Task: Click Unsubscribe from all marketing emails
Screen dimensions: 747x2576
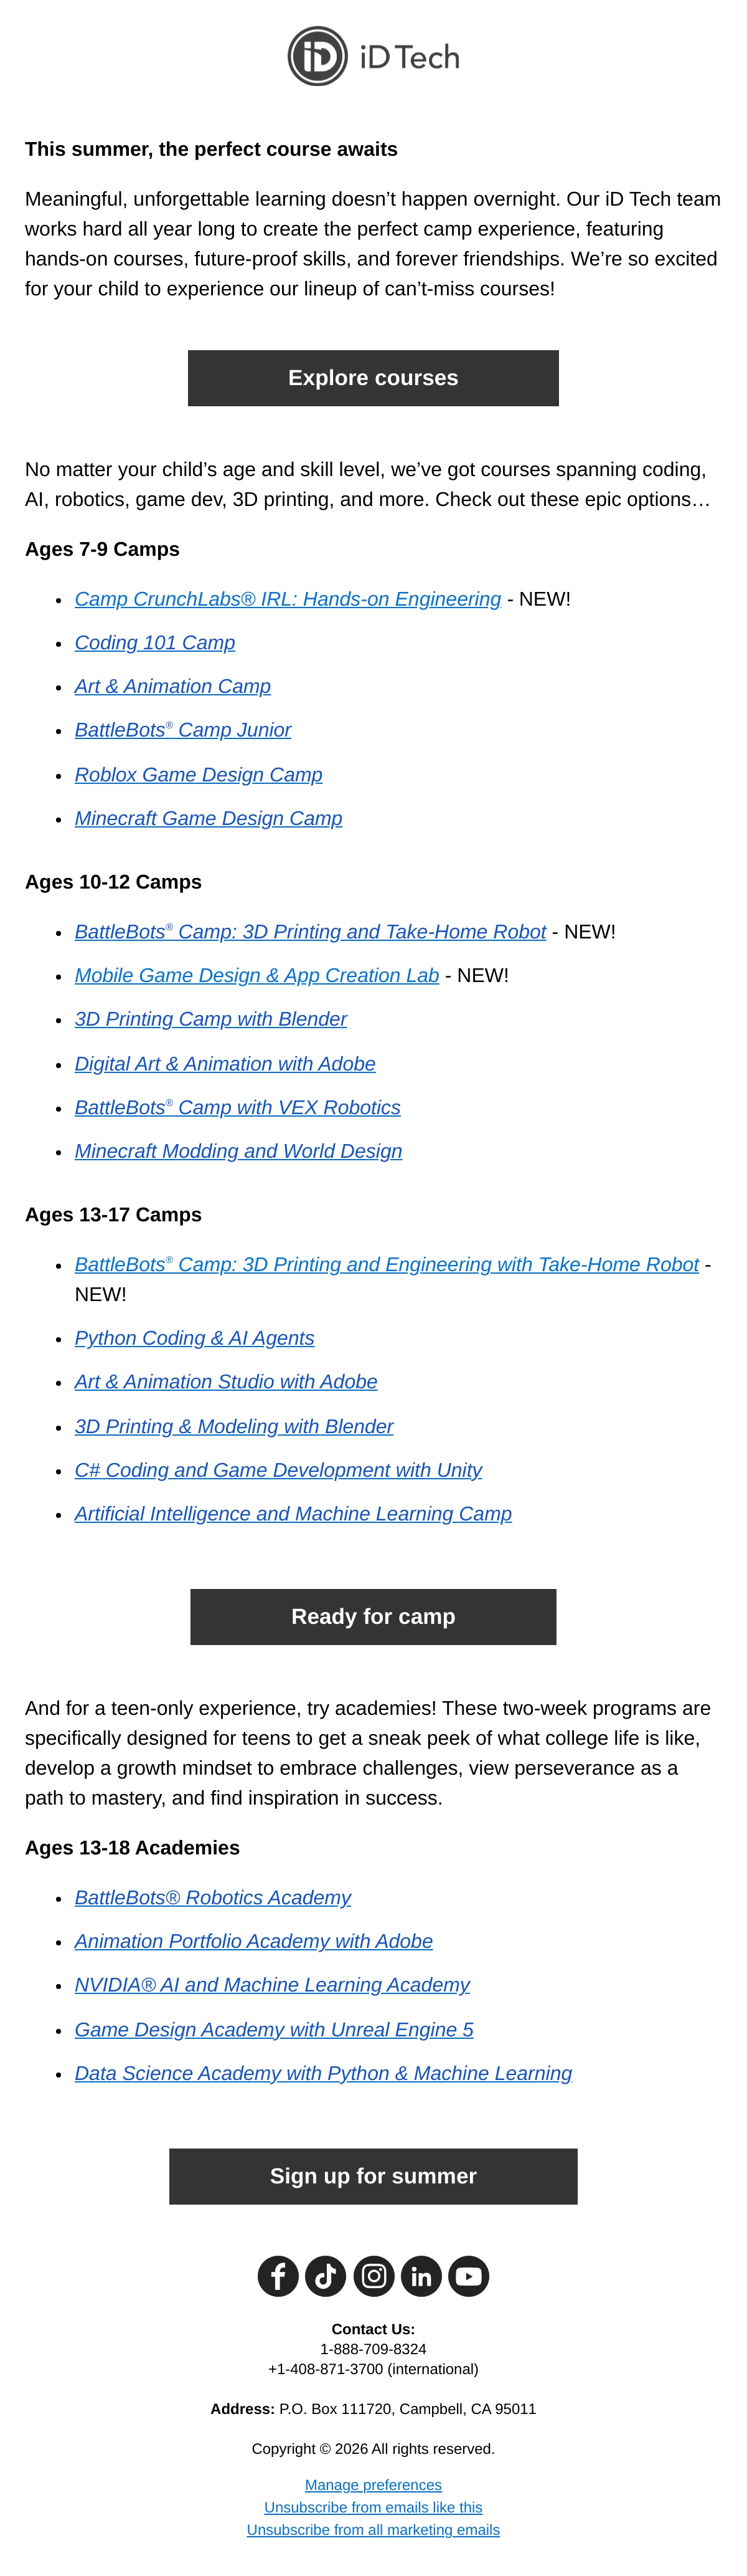Action: coord(374,2530)
